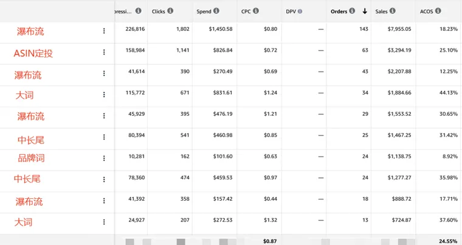Click the ACOS info icon
462x245 pixels.
(x=439, y=11)
